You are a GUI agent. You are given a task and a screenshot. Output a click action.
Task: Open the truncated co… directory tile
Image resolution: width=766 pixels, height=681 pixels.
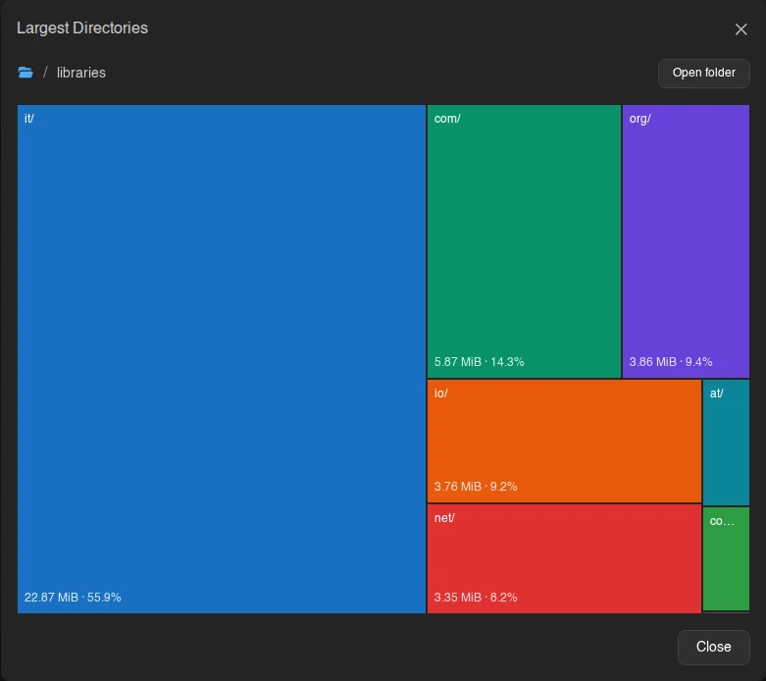[x=726, y=558]
